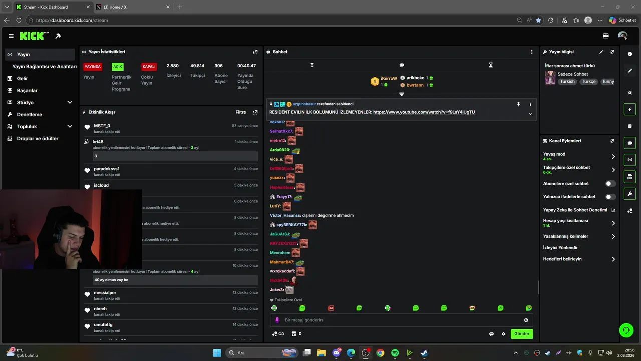Click iKerroW in the chat leaderboard
The width and height of the screenshot is (641, 361).
[x=389, y=78]
